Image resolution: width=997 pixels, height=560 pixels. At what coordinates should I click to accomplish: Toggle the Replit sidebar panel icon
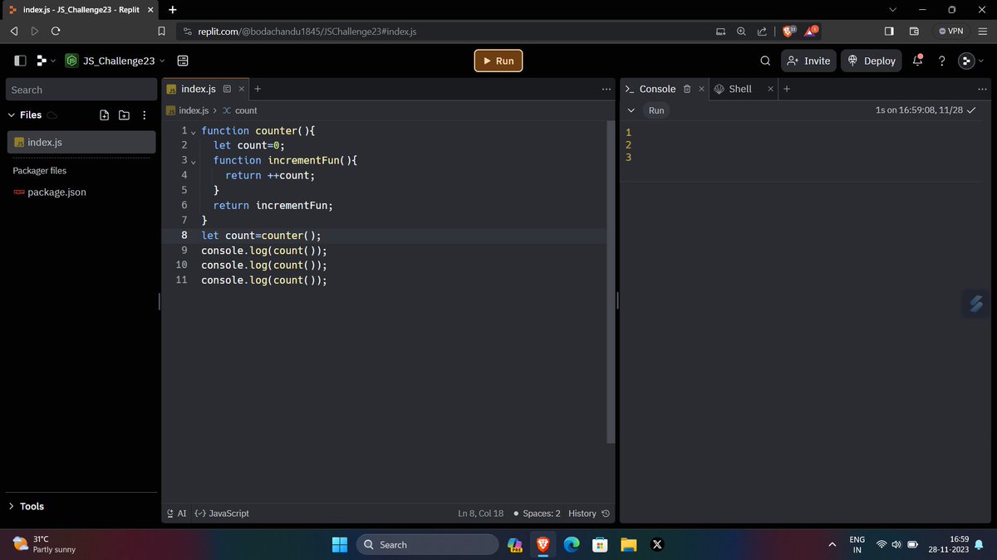20,61
